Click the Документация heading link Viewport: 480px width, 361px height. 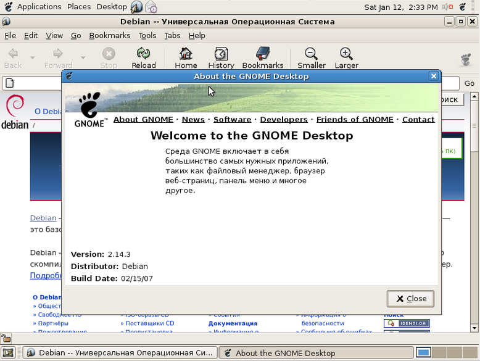[233, 323]
